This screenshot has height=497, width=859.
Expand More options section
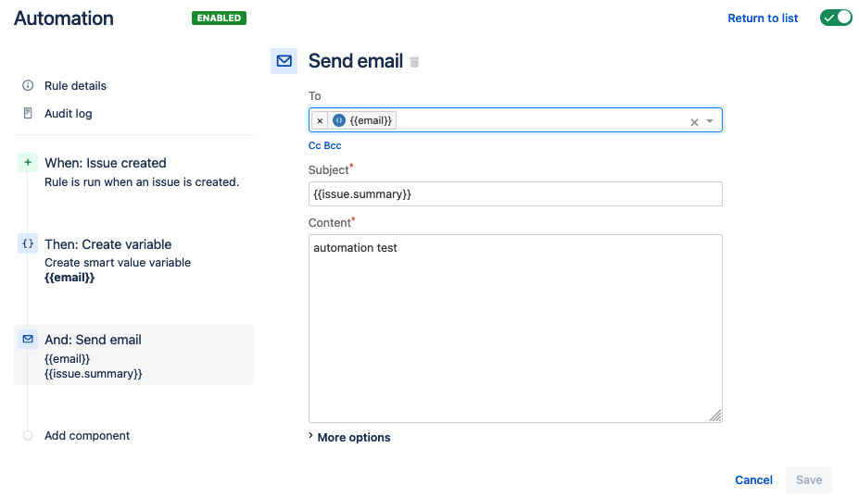tap(349, 437)
